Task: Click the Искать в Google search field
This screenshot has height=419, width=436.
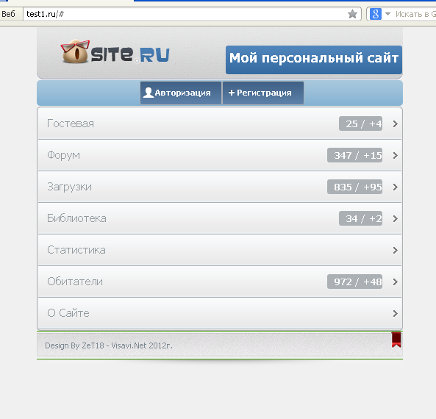Action: pyautogui.click(x=415, y=14)
